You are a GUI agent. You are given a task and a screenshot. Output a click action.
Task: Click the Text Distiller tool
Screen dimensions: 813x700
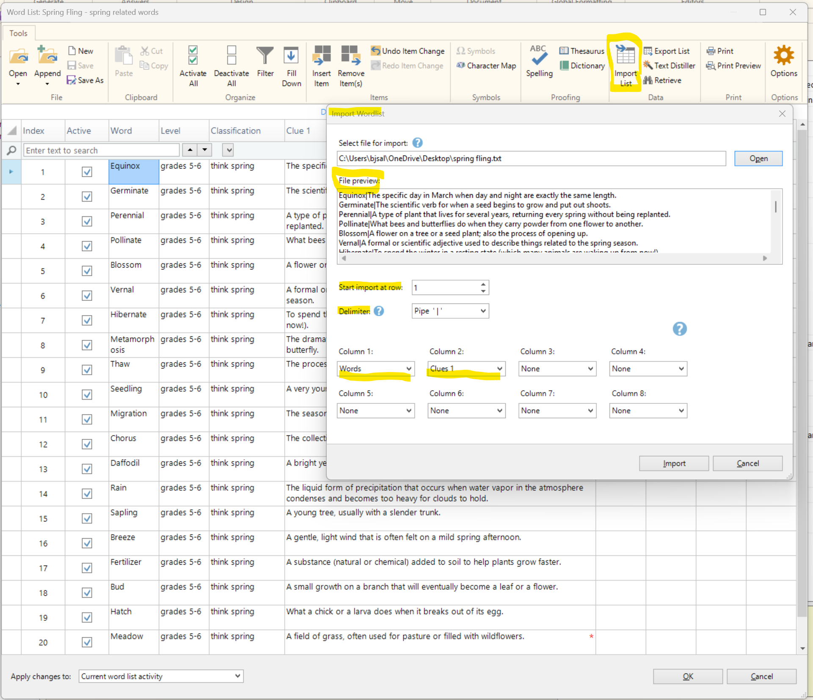669,66
